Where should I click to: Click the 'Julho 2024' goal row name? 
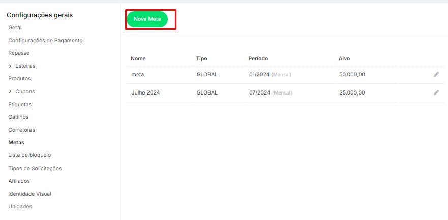145,92
